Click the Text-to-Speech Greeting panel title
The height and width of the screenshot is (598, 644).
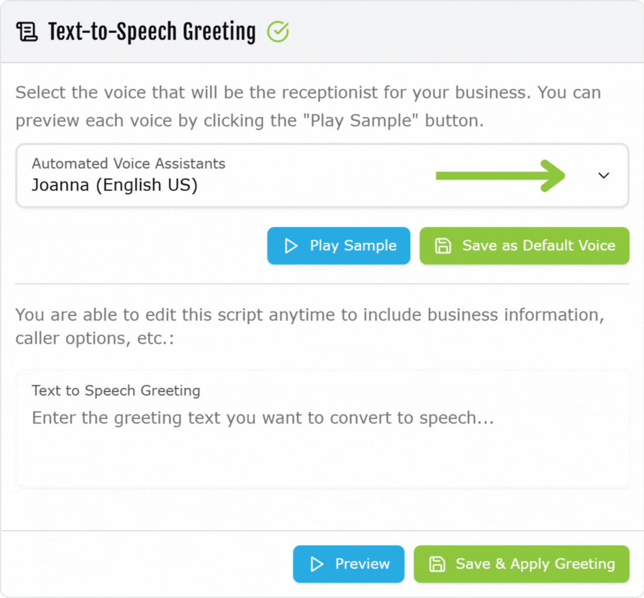(152, 32)
